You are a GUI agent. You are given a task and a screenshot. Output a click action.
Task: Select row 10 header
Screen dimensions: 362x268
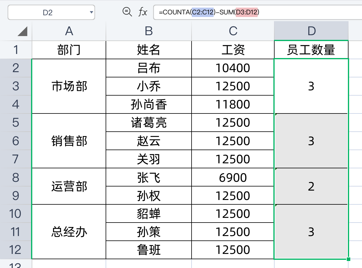pyautogui.click(x=16, y=213)
